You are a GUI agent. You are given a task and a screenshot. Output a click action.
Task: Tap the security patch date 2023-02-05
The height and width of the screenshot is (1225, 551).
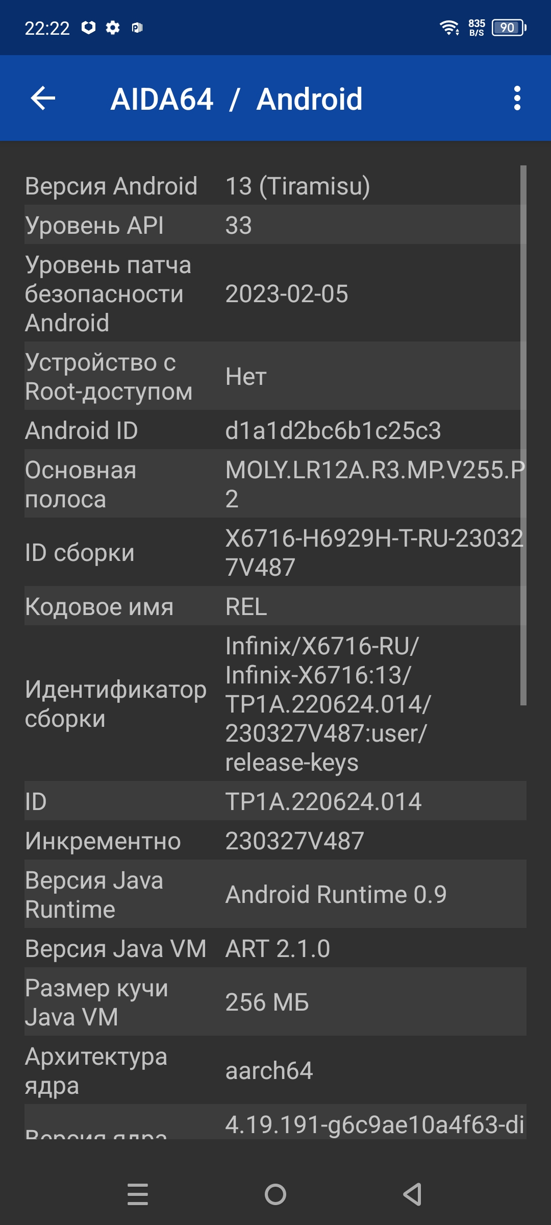point(287,294)
